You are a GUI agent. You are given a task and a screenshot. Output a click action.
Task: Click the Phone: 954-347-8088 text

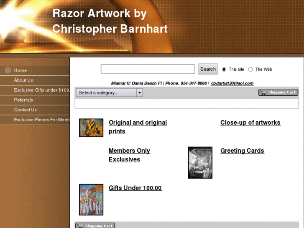(186, 83)
